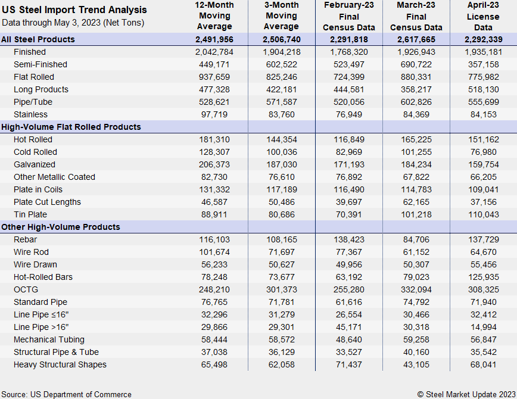Select the Tin Plate row label
The height and width of the screenshot is (399, 517).
pyautogui.click(x=30, y=214)
